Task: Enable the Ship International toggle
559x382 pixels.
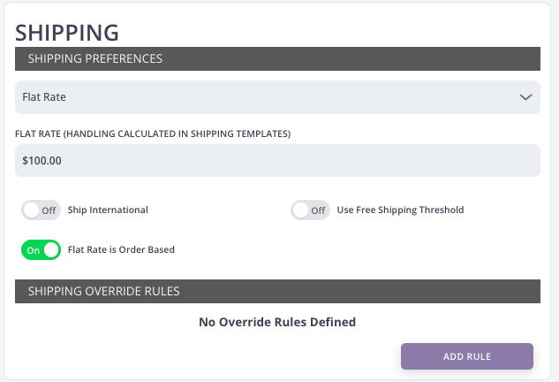Action: 41,210
